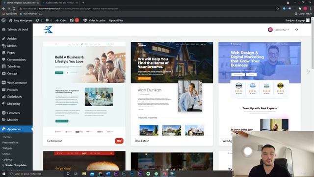The width and height of the screenshot is (314, 177).
Task: Open the Mail app from the taskbar
Action: pyautogui.click(x=92, y=174)
